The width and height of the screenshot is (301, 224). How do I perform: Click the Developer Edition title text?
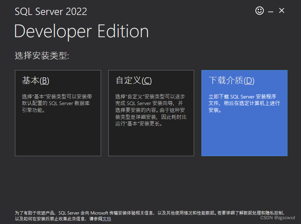(82, 31)
